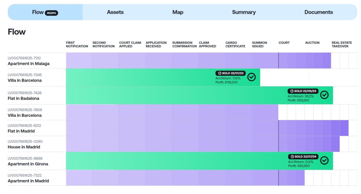Click Real Estate Takeover column header

point(340,44)
